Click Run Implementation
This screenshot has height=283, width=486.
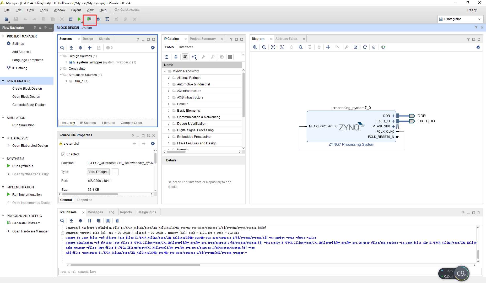27,195
